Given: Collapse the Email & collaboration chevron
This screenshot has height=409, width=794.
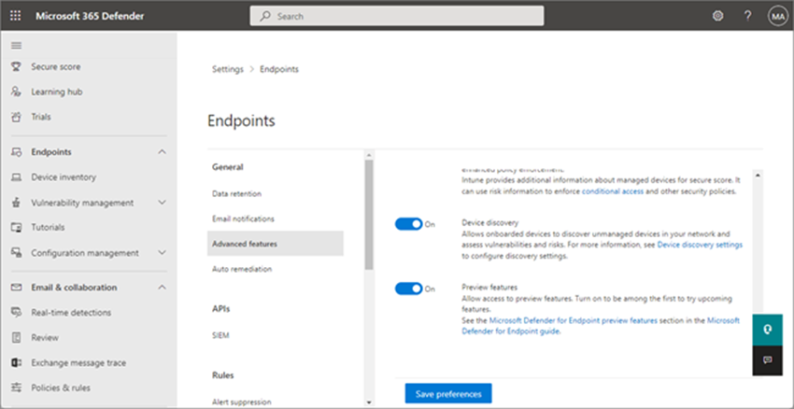Looking at the screenshot, I should (162, 288).
